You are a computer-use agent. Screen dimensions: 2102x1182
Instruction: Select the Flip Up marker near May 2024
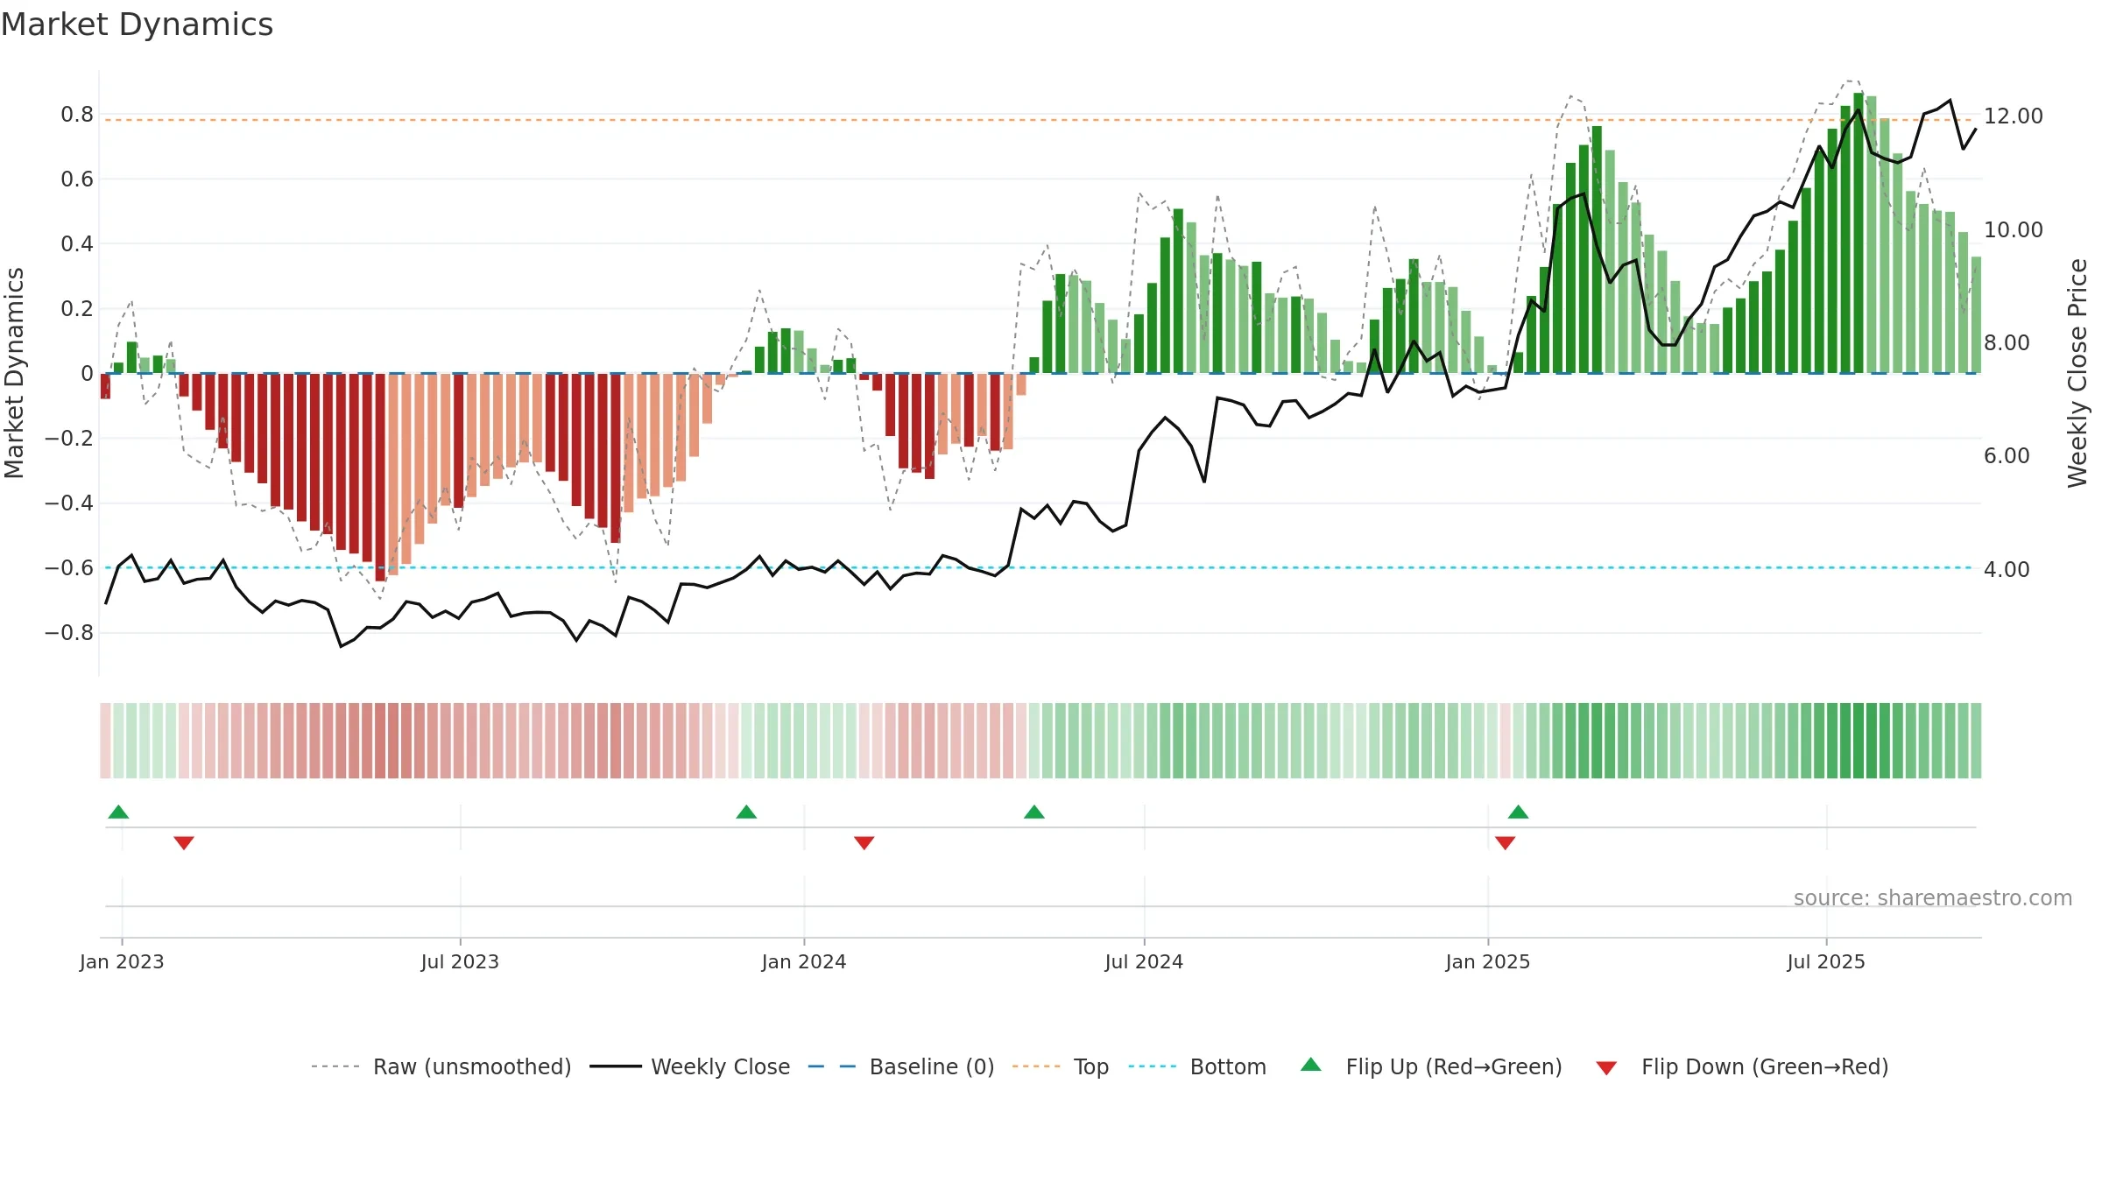[1034, 812]
